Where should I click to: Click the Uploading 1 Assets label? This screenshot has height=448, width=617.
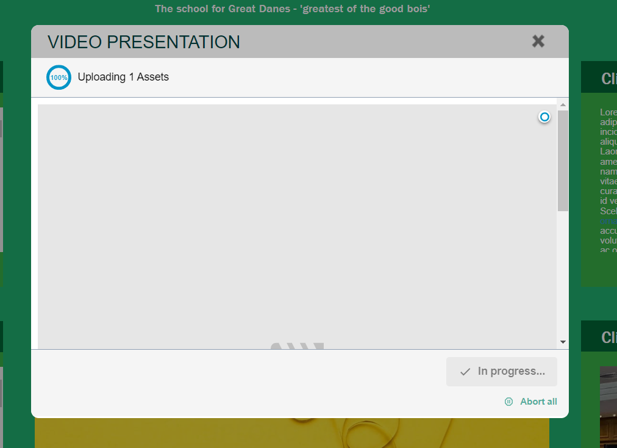tap(123, 77)
